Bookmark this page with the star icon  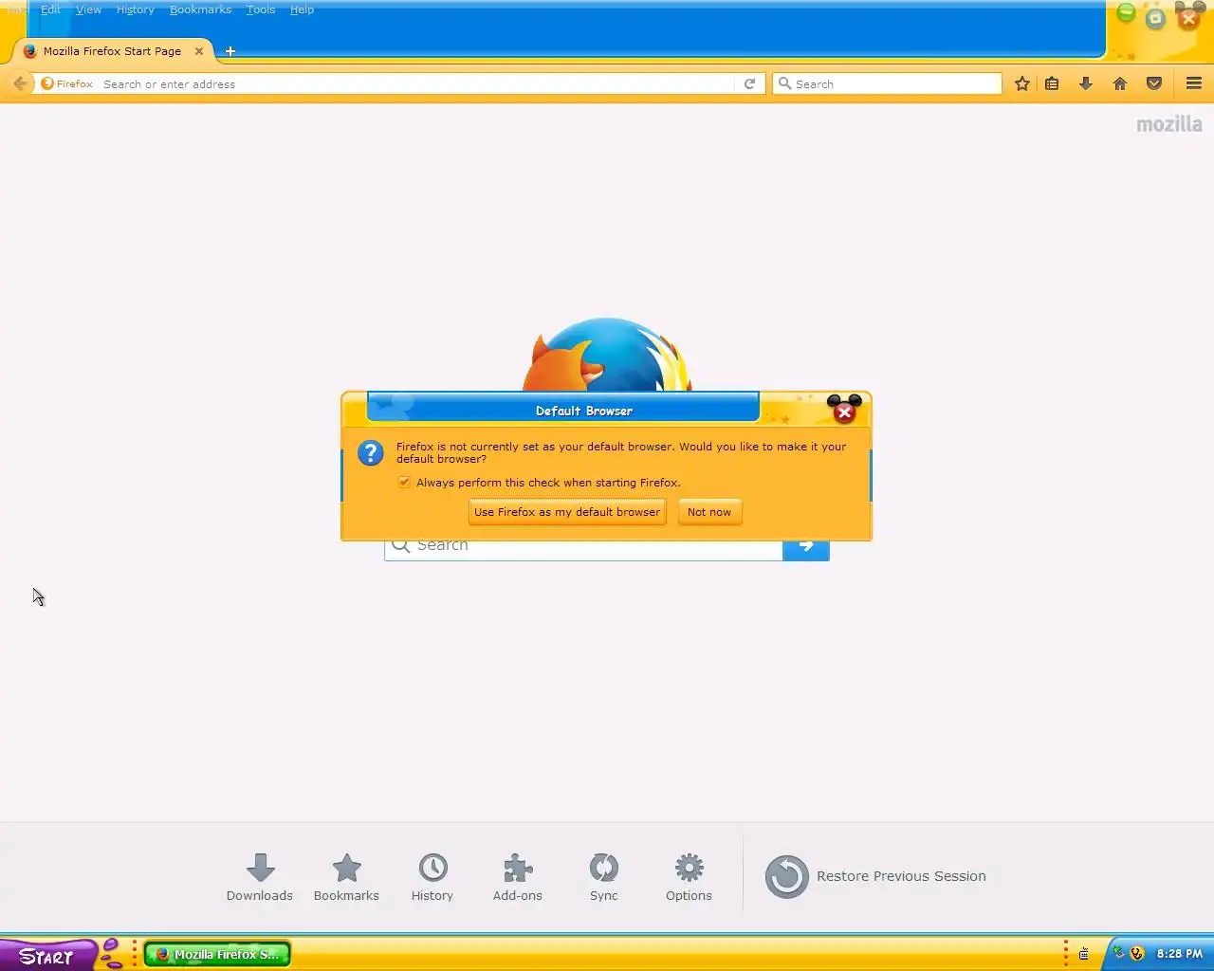tap(1022, 83)
